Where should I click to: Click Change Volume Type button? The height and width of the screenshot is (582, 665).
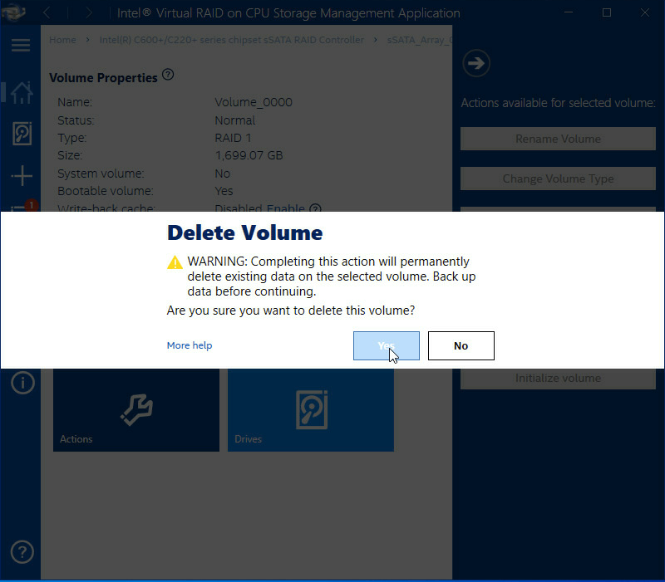558,179
